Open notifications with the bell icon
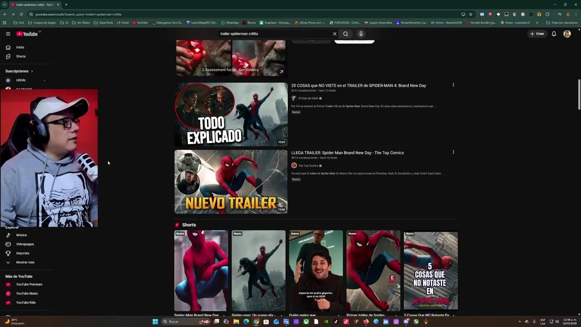The height and width of the screenshot is (327, 581). pyautogui.click(x=554, y=34)
